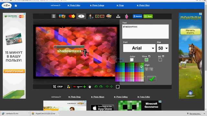Click the blue Download button
The image size is (207, 116).
click(137, 16)
